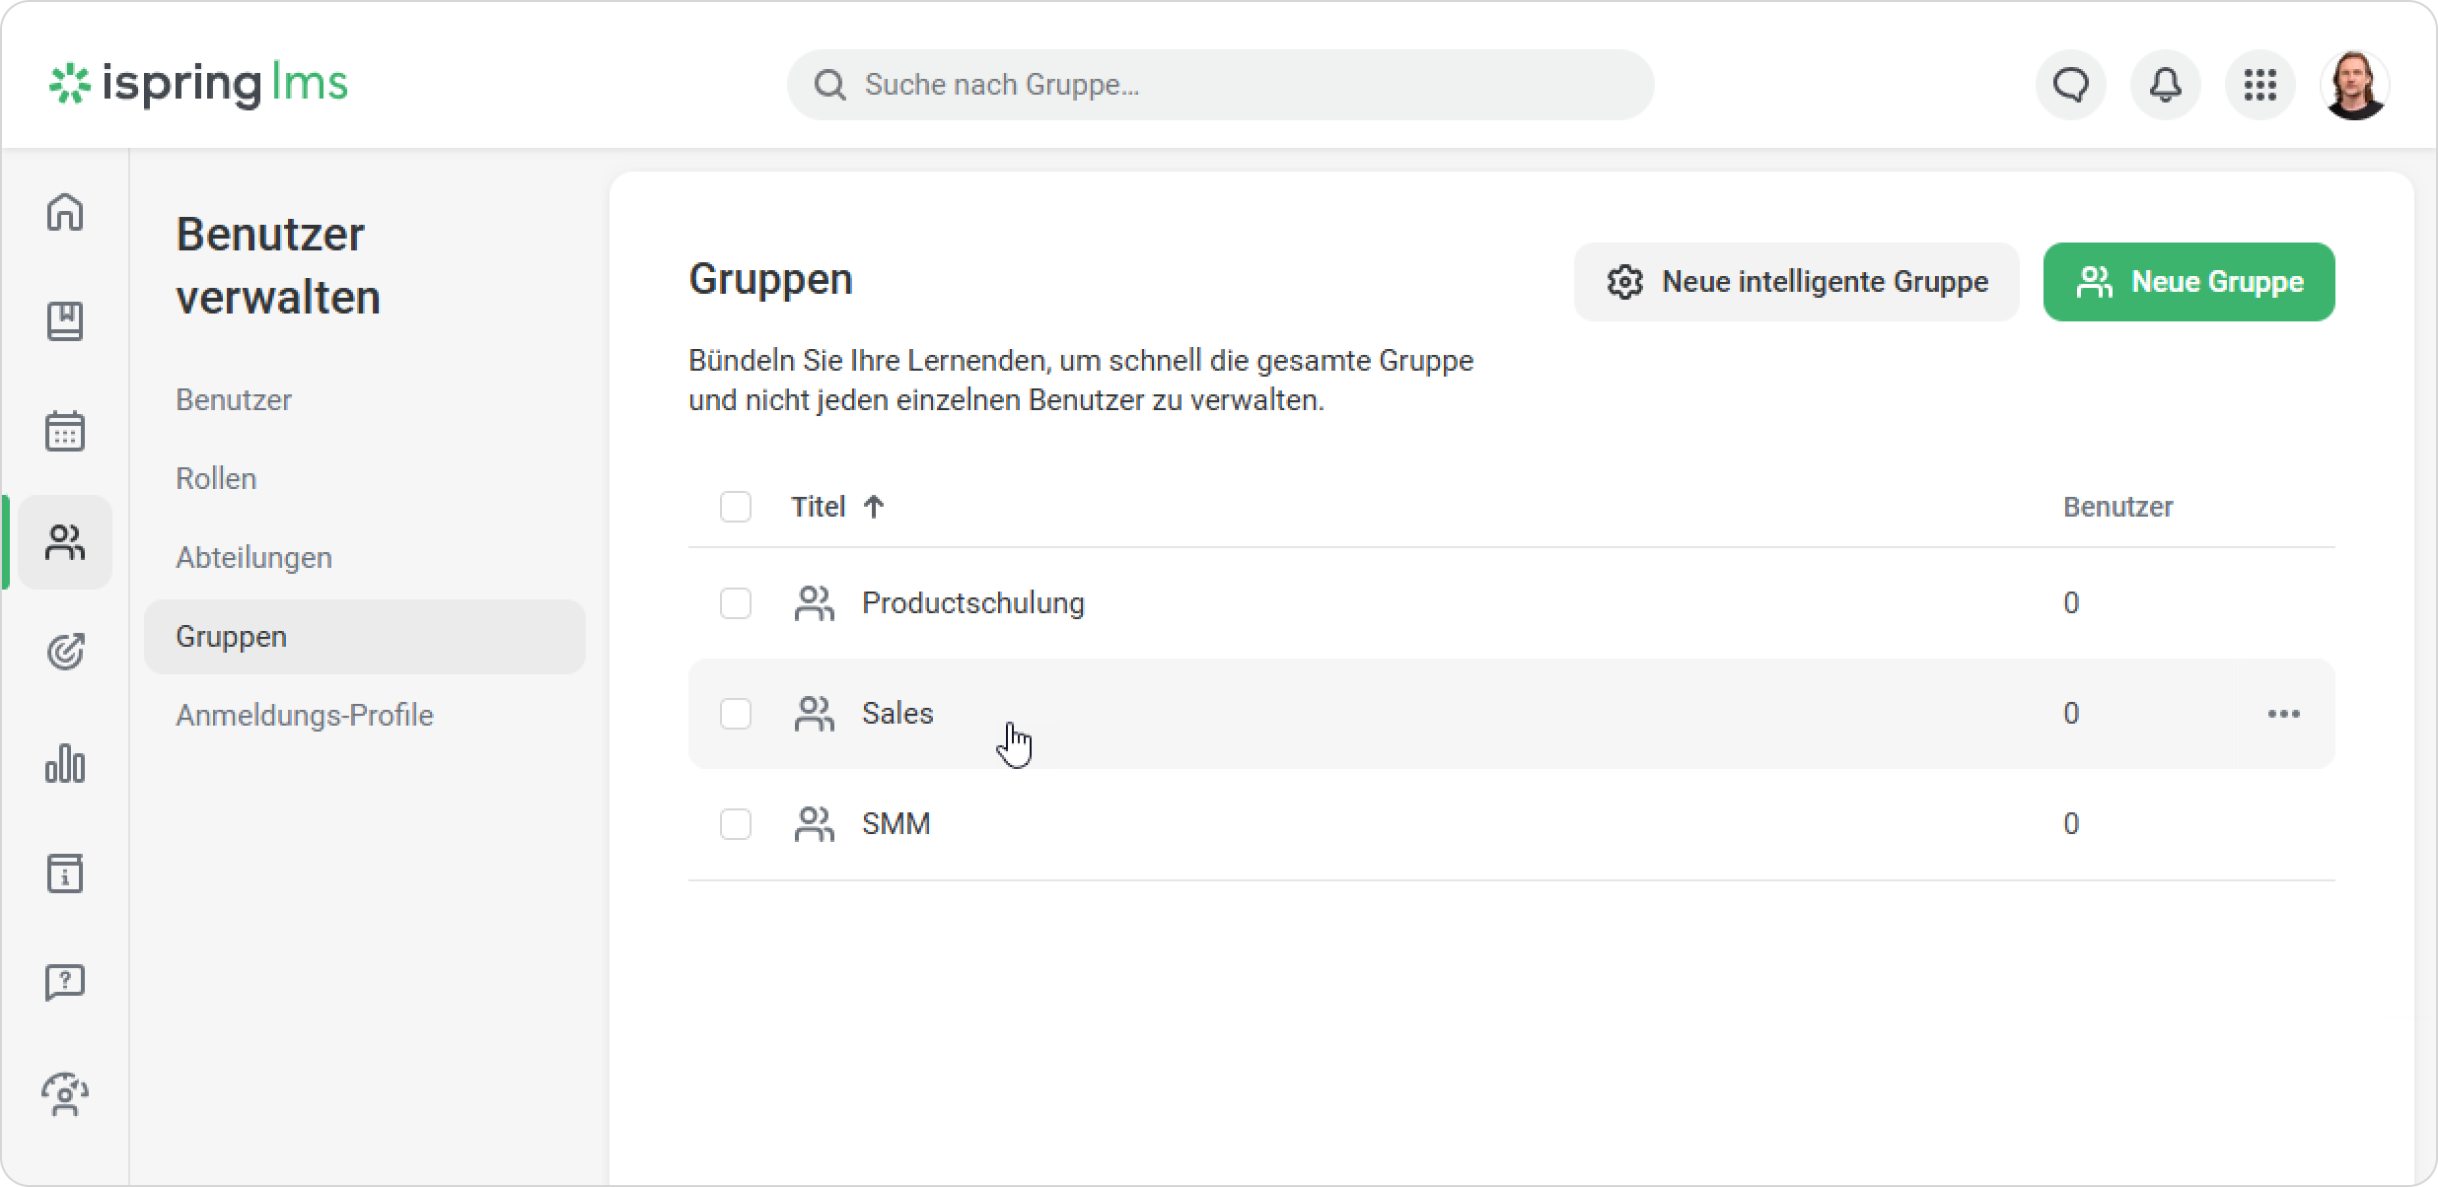Image resolution: width=2438 pixels, height=1187 pixels.
Task: Select all groups via header checkbox
Action: [736, 507]
